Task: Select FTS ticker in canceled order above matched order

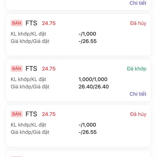Action: 31,23
